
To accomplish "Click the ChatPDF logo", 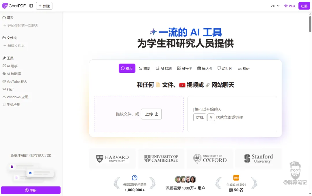I will tap(14, 6).
